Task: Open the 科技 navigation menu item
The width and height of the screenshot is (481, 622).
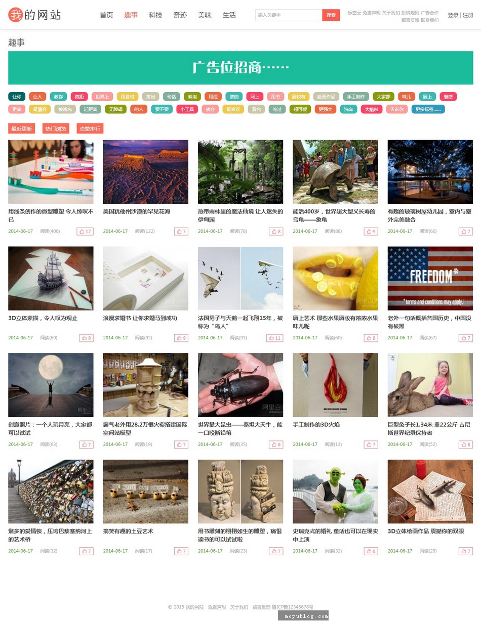Action: (155, 15)
